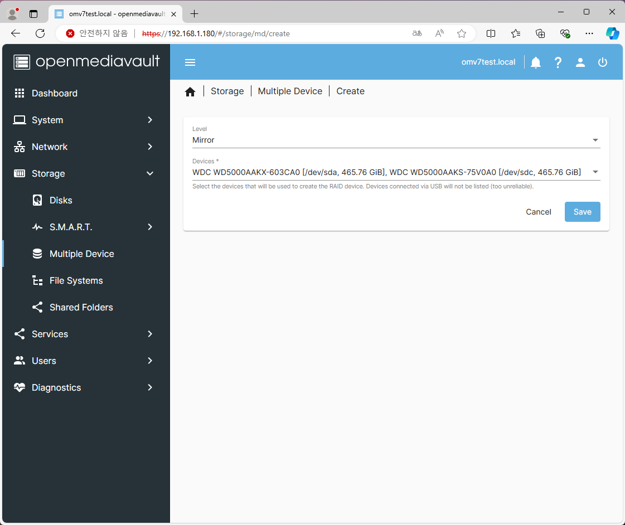Open a new browser tab

point(194,14)
